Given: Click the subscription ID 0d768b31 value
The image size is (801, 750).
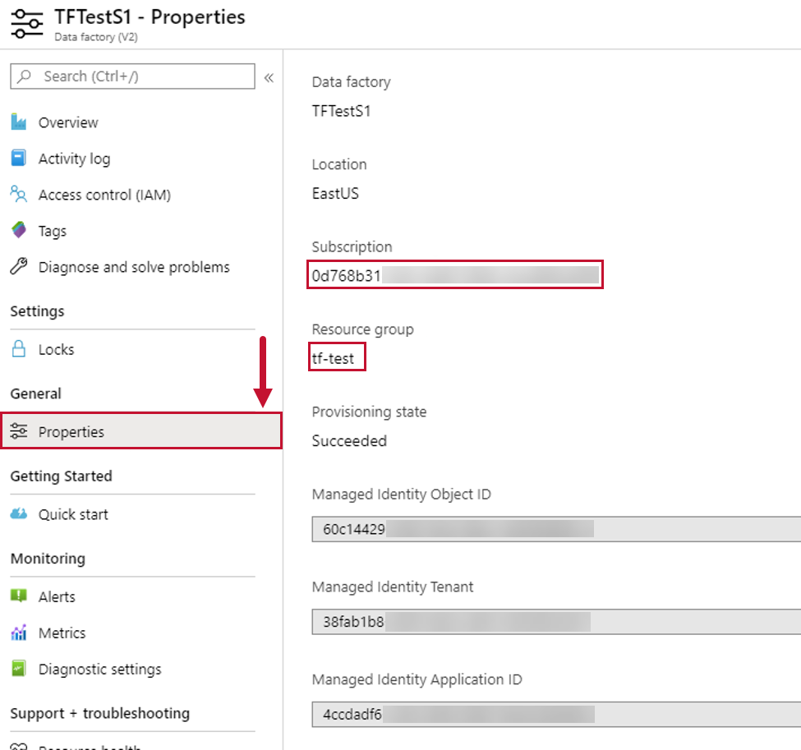Looking at the screenshot, I should click(x=347, y=275).
